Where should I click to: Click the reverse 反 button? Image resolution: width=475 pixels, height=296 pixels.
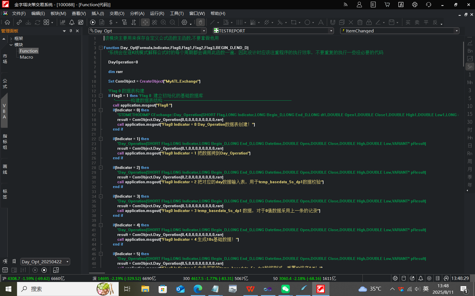(435, 22)
